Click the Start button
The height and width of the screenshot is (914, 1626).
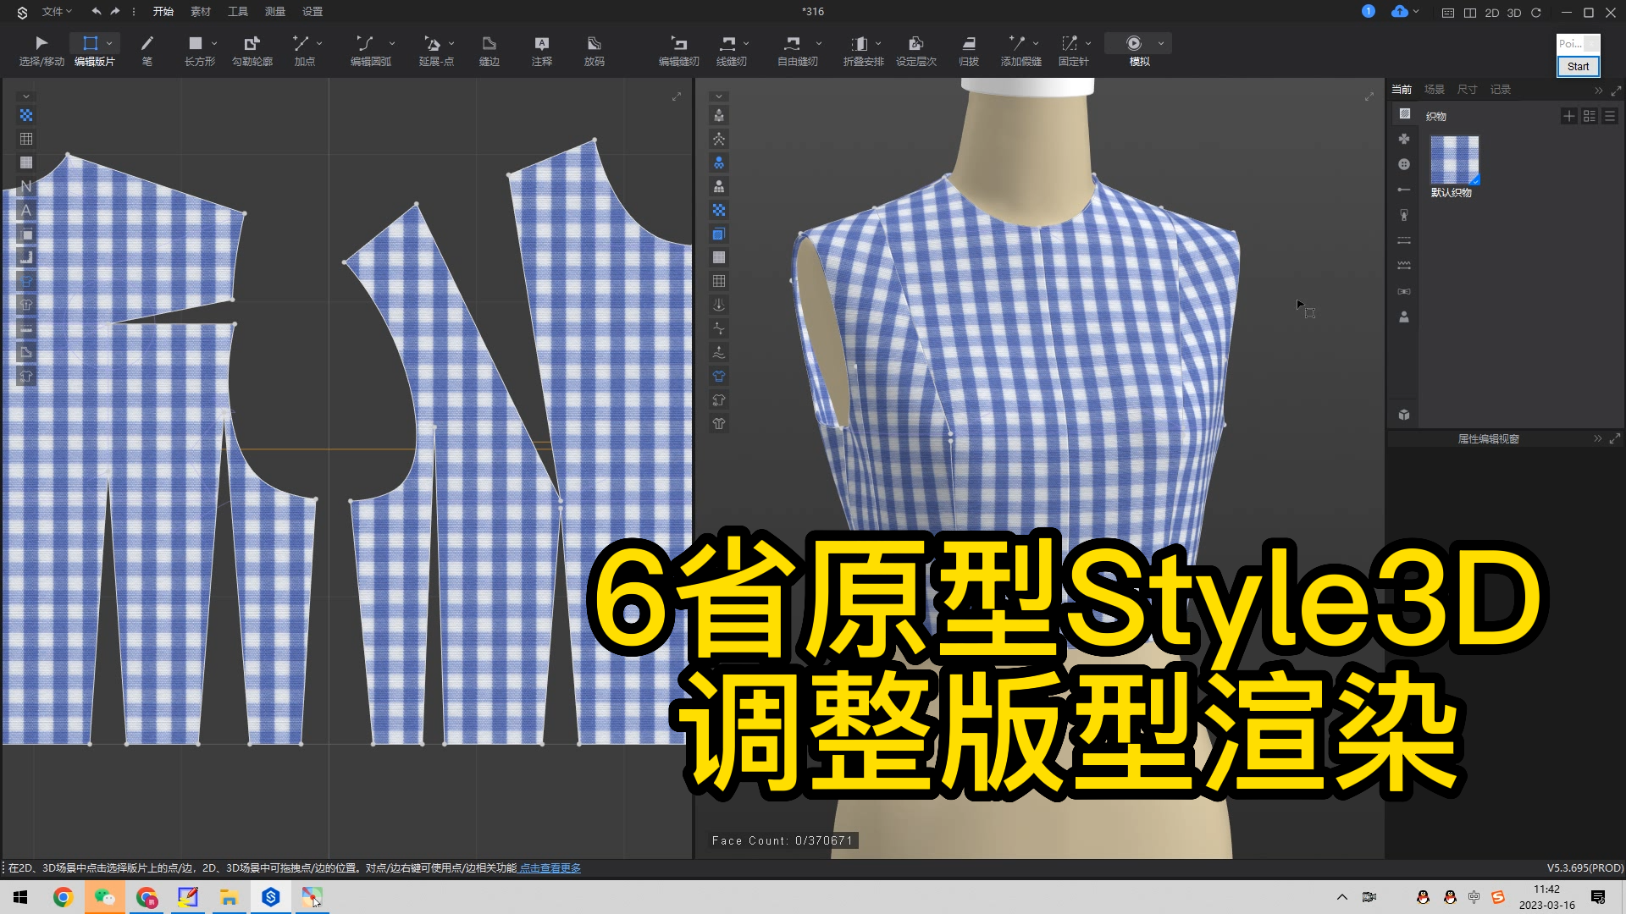tap(1578, 67)
